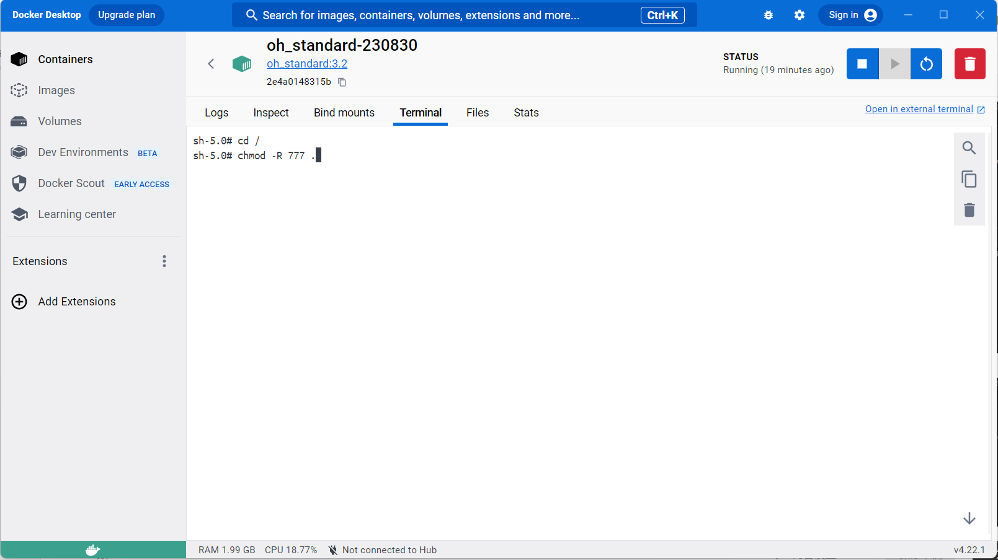Click the RAM 1.99 GB status text

[226, 550]
